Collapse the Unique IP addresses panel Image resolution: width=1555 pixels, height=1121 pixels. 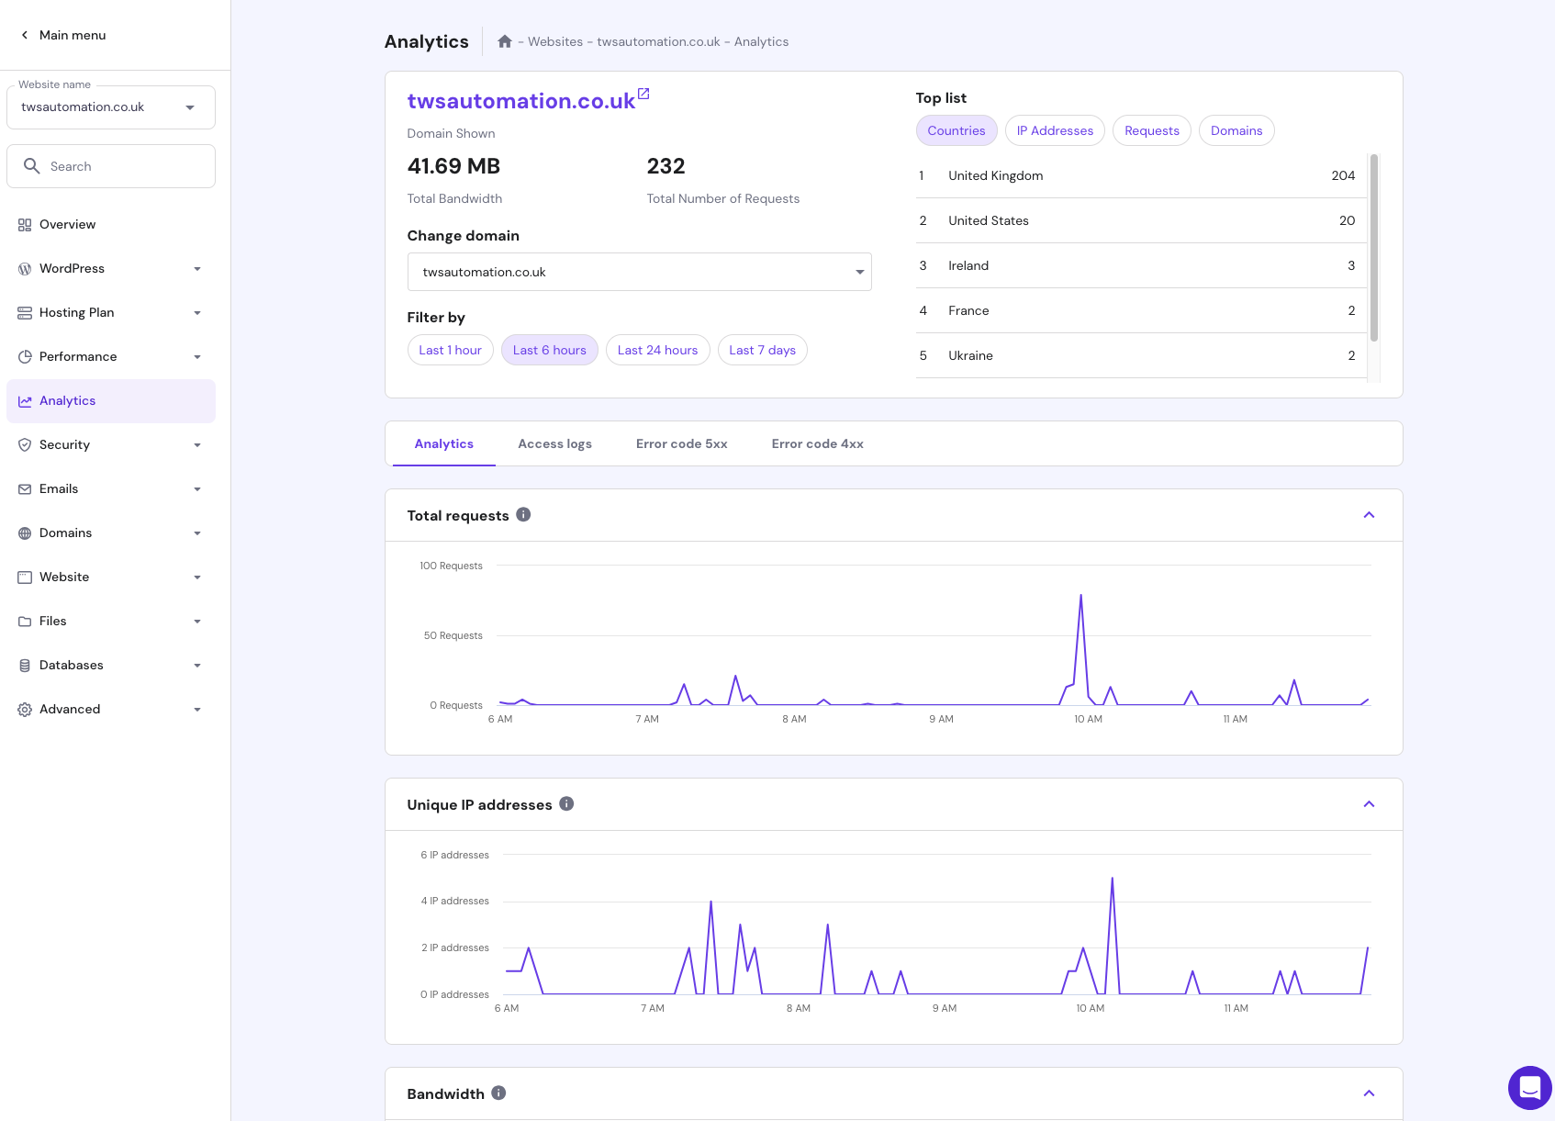tap(1369, 804)
